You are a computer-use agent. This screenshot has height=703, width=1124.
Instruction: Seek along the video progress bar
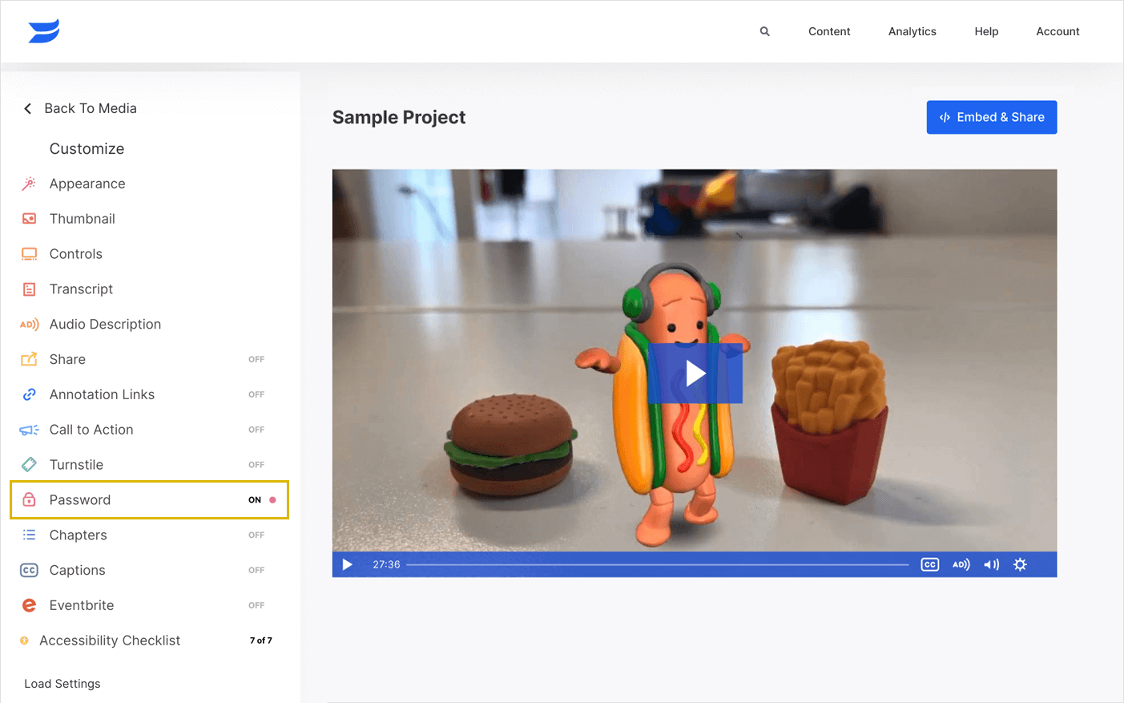pyautogui.click(x=657, y=564)
